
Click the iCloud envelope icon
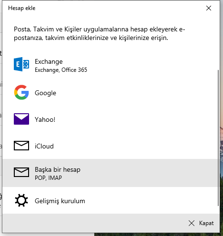pos(21,146)
